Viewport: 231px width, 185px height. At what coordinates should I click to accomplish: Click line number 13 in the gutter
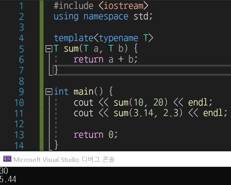(19, 135)
